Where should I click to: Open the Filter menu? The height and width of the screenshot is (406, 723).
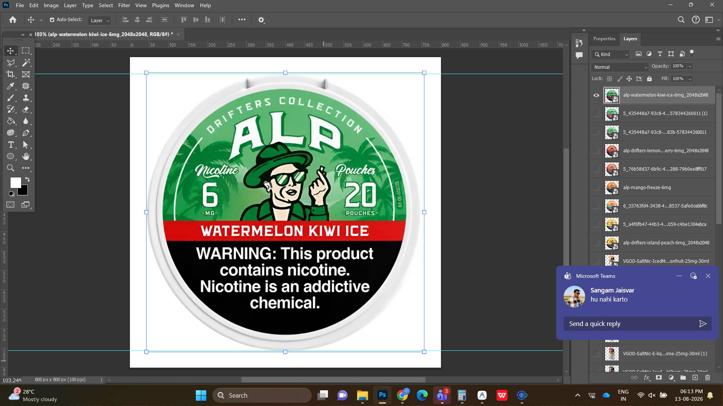pos(124,5)
